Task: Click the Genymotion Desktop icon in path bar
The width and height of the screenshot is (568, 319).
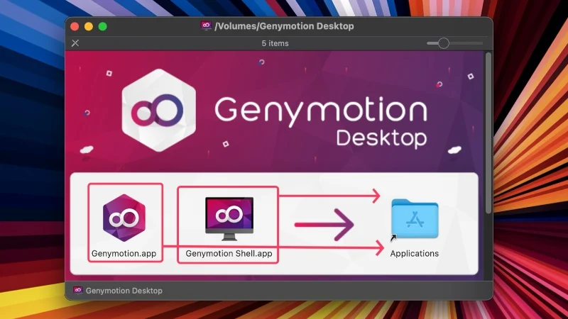Action: point(78,291)
